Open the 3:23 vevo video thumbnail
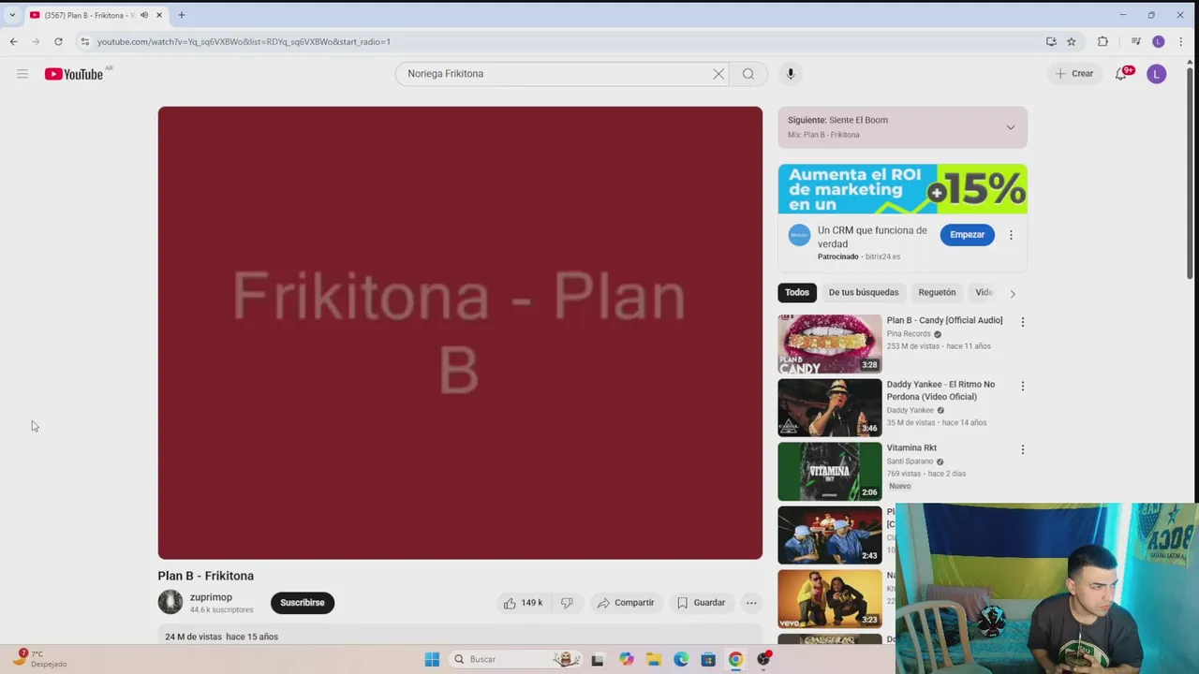Screen dimensions: 1199x674 coord(830,598)
